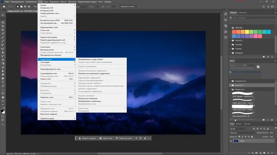The image size is (277, 155).
Task: Select the Type (T) tool
Action: (x=3, y=82)
